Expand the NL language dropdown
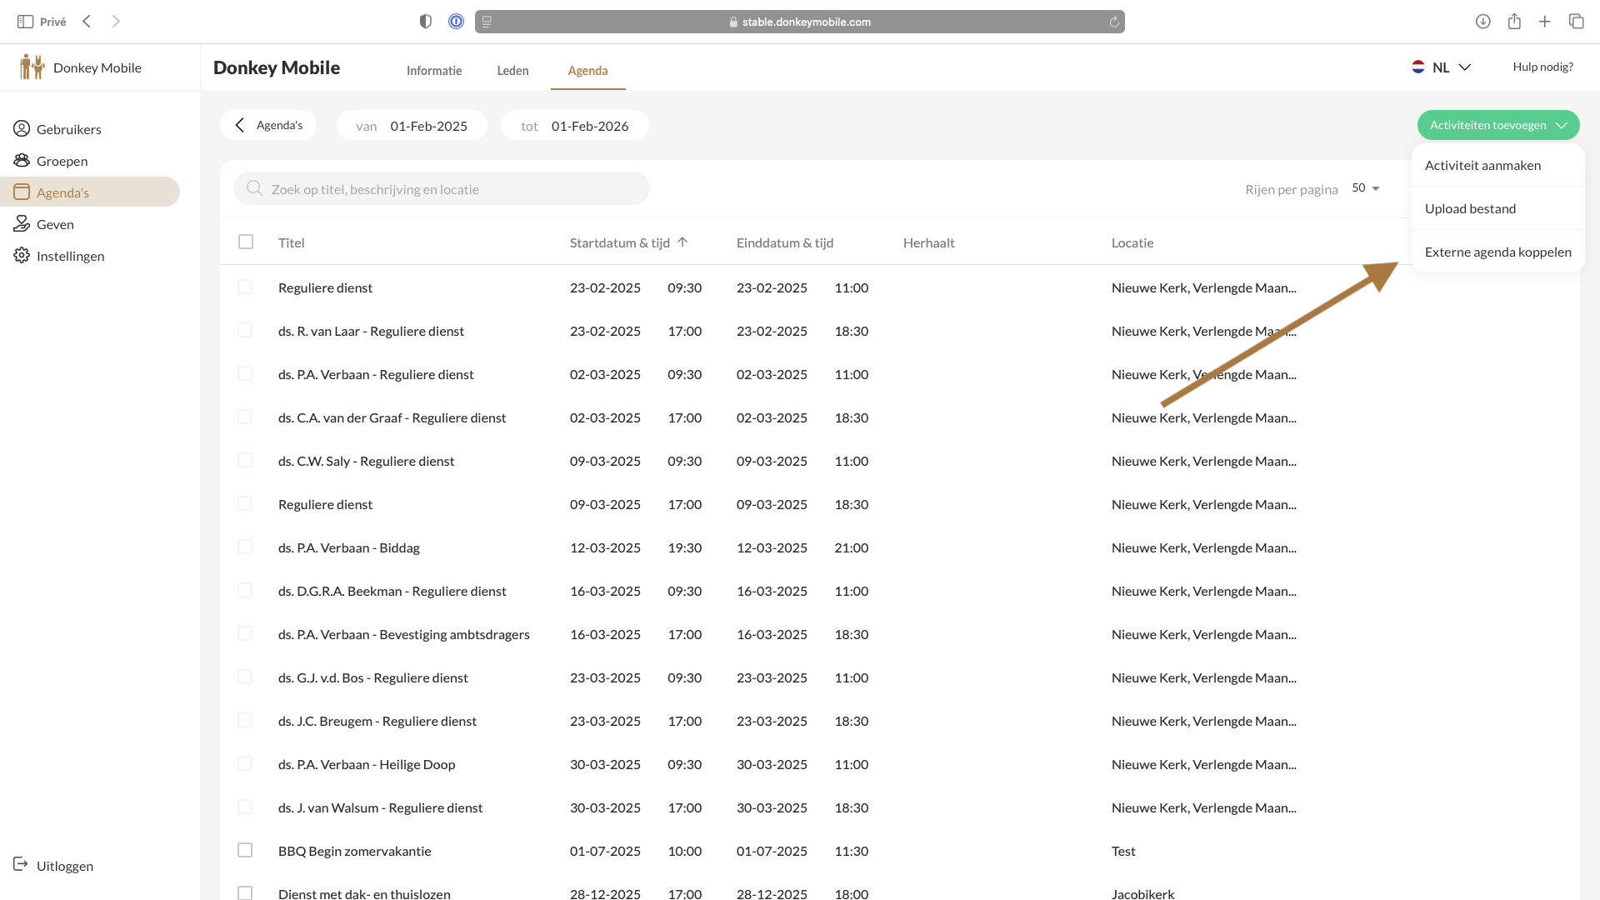The width and height of the screenshot is (1600, 900). [1441, 67]
